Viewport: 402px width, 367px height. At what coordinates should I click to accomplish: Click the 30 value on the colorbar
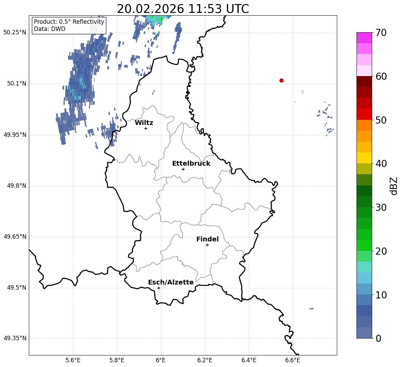(x=381, y=207)
